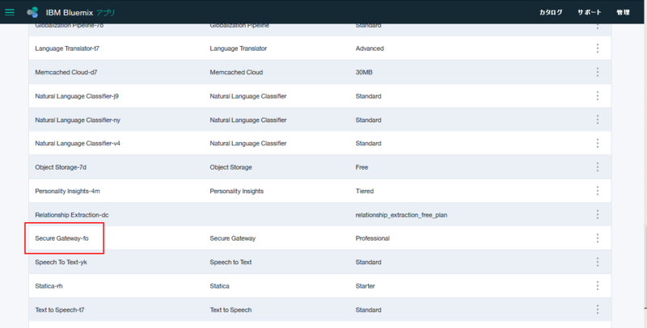Open the Language Translator-t7 service
647x328 pixels.
(67, 48)
